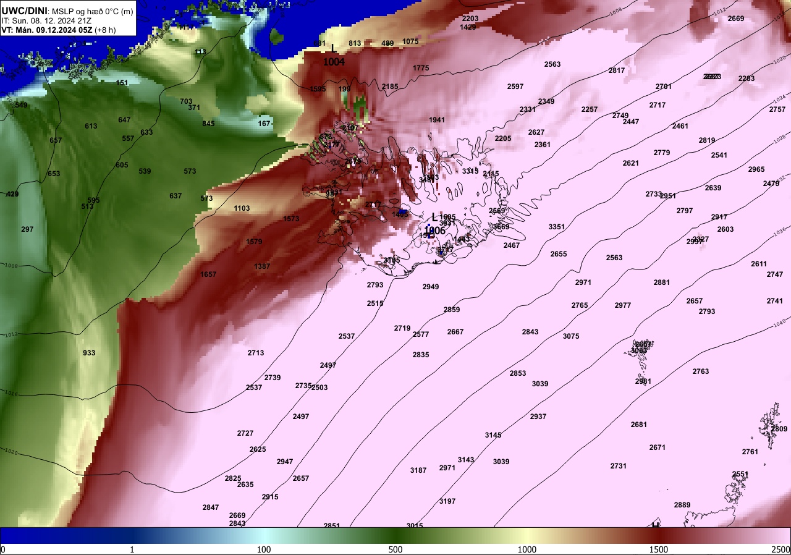Click the freezing height value 1075
Viewport: 791px width, 555px height.
tap(410, 41)
